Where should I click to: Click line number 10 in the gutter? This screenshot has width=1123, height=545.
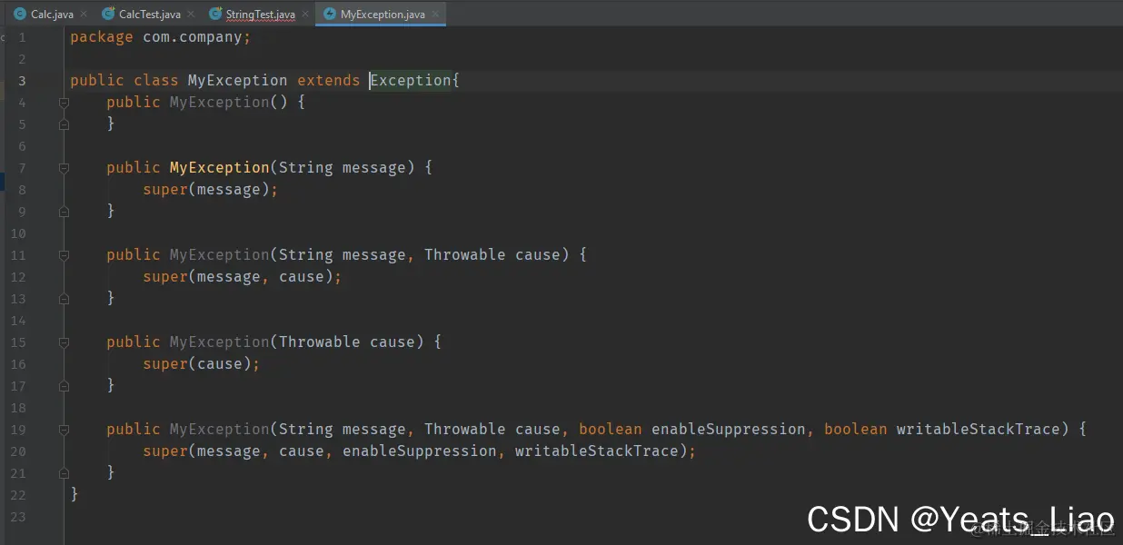click(x=18, y=233)
